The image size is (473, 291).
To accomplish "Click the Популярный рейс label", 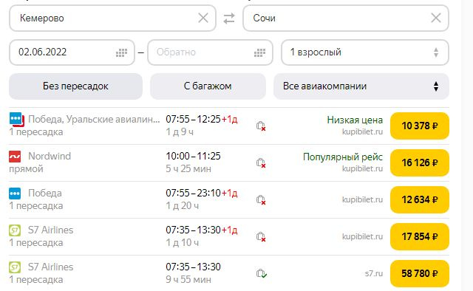I will coord(343,157).
